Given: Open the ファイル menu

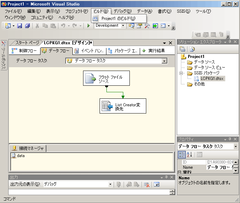Looking at the screenshot, I should tap(13, 11).
